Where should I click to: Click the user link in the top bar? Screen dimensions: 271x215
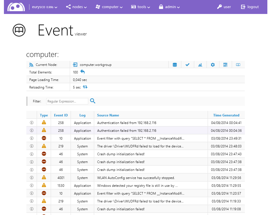pyautogui.click(x=224, y=7)
